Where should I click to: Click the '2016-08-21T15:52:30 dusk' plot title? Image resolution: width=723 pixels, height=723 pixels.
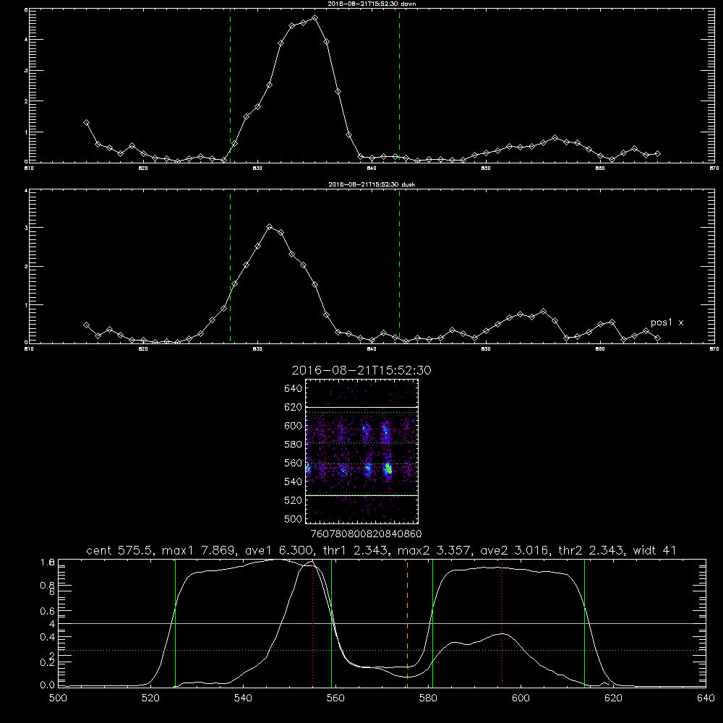372,184
